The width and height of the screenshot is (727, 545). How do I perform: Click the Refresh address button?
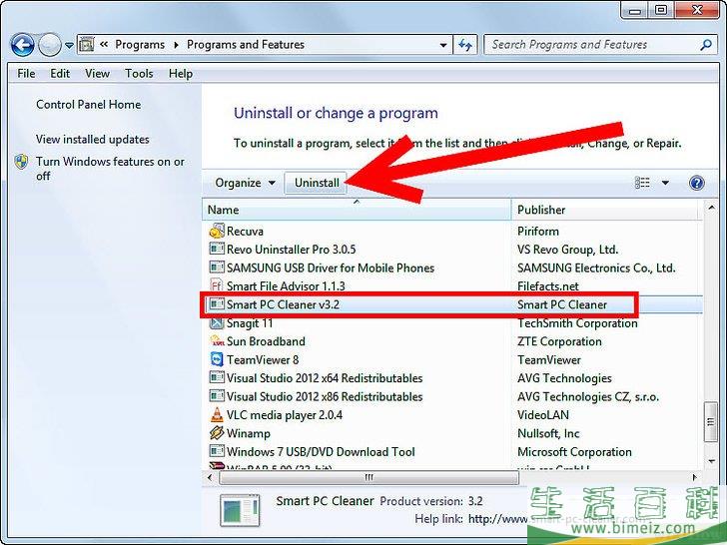(465, 45)
